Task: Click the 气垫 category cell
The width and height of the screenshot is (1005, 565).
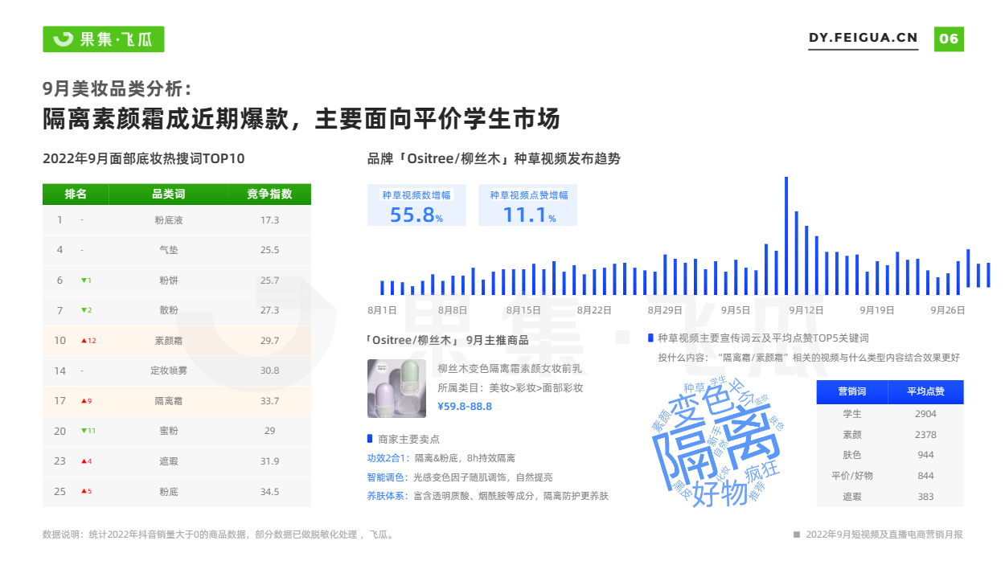Action: tap(169, 250)
